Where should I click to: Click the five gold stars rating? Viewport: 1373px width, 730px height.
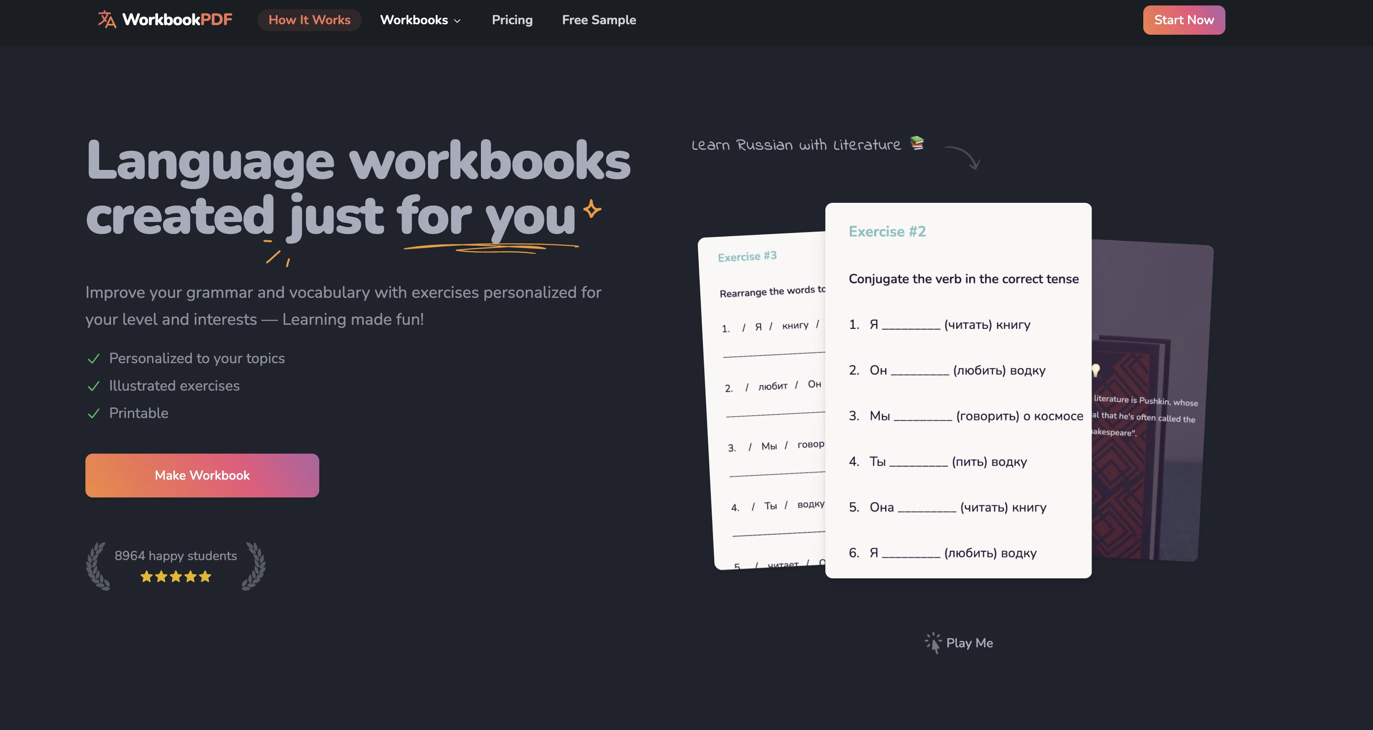click(176, 577)
